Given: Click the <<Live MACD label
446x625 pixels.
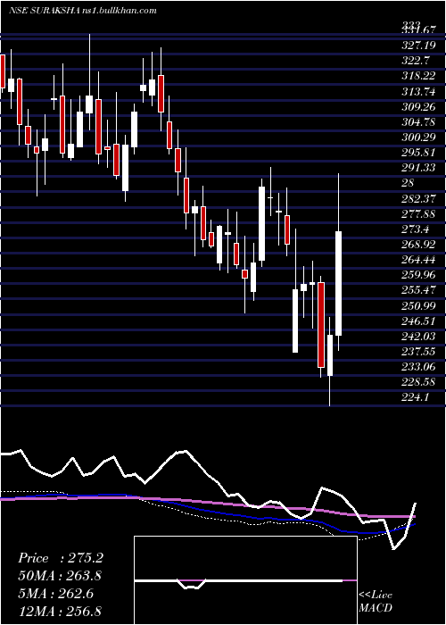Looking at the screenshot, I should (x=376, y=601).
